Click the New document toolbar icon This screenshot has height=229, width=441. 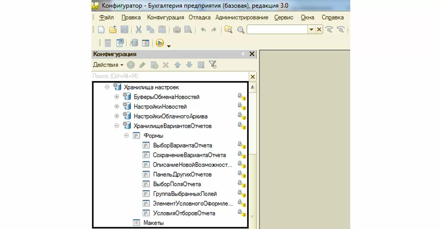coord(101,30)
